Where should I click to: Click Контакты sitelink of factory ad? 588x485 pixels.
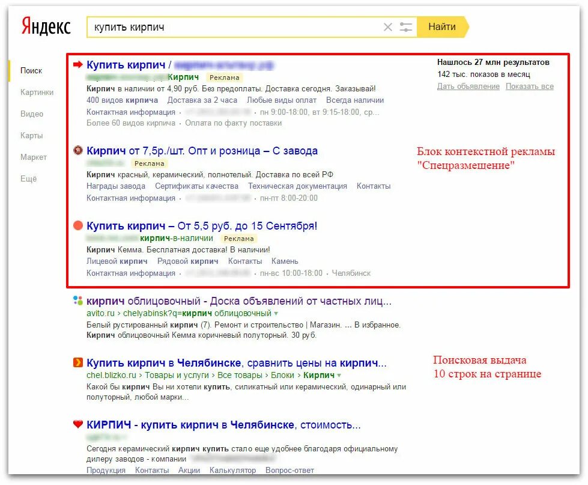pos(374,186)
